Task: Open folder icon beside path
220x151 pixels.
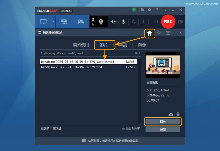Action: pyautogui.click(x=136, y=53)
